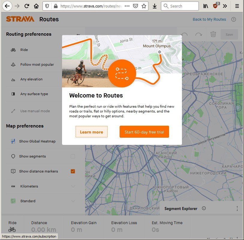This screenshot has width=244, height=240.
Task: Click the browser forward arrow
Action: 17,6
